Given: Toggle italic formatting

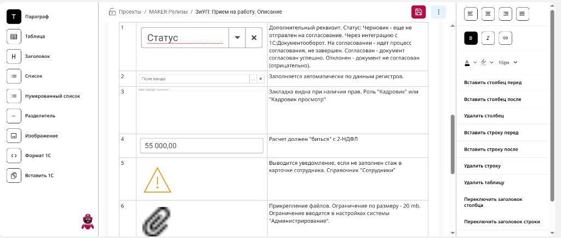Looking at the screenshot, I should pos(488,38).
